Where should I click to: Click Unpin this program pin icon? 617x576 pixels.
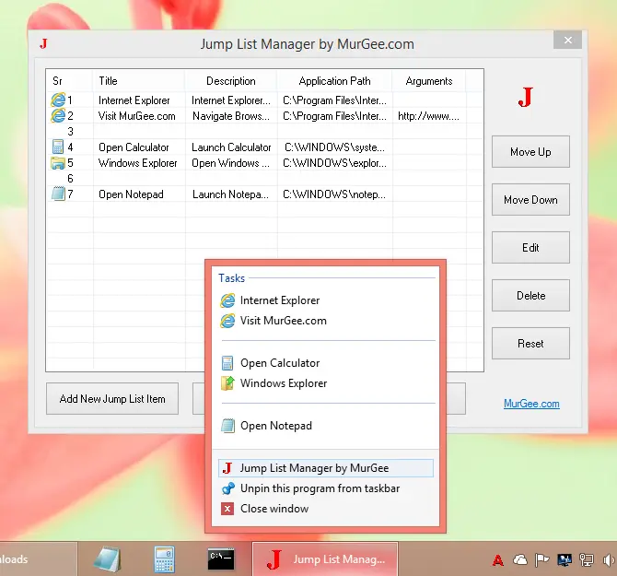click(x=227, y=488)
